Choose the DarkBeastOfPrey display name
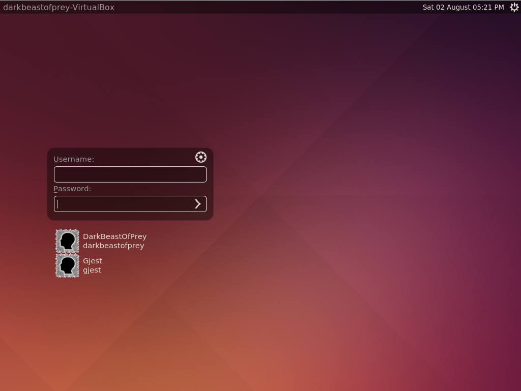The height and width of the screenshot is (391, 521). coord(114,236)
